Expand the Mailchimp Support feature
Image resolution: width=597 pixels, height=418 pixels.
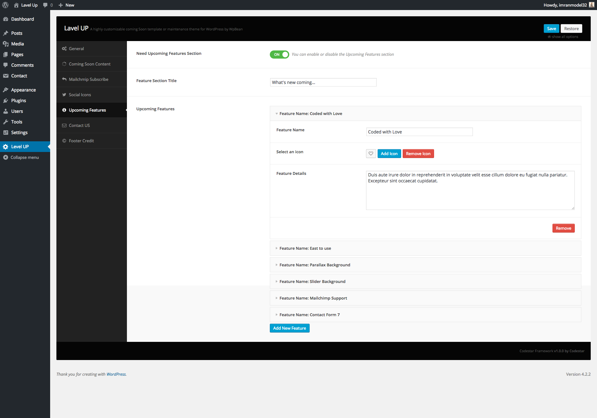click(x=425, y=298)
